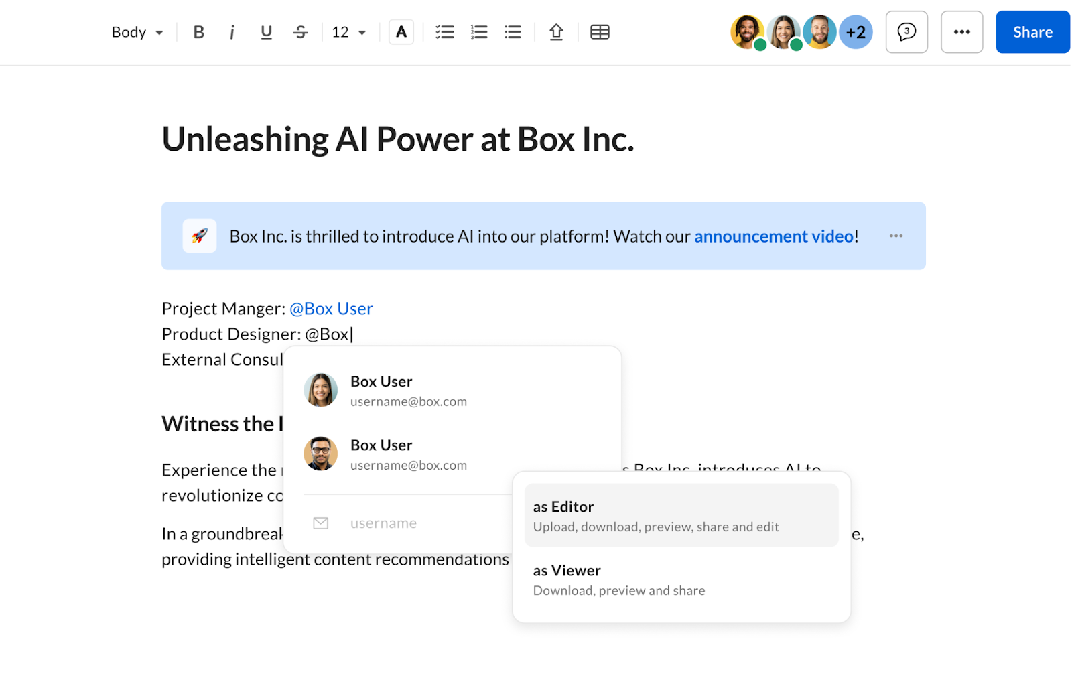
Task: Insert a checklist
Action: tap(444, 32)
